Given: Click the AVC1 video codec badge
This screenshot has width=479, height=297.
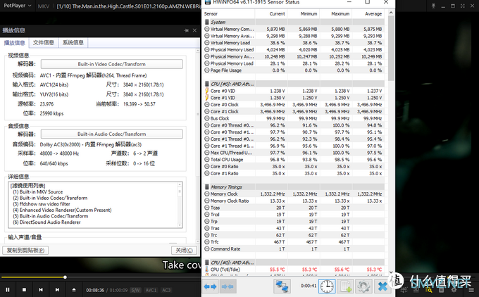Looking at the screenshot, I should tap(151, 290).
